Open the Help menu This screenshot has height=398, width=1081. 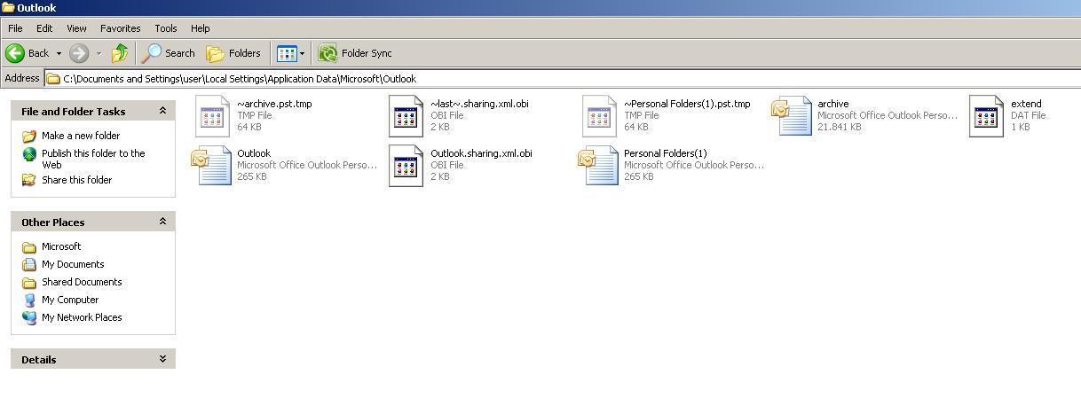201,28
